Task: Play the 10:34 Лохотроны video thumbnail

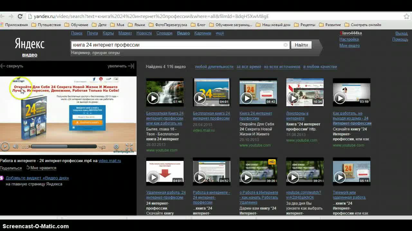Action: point(305,92)
